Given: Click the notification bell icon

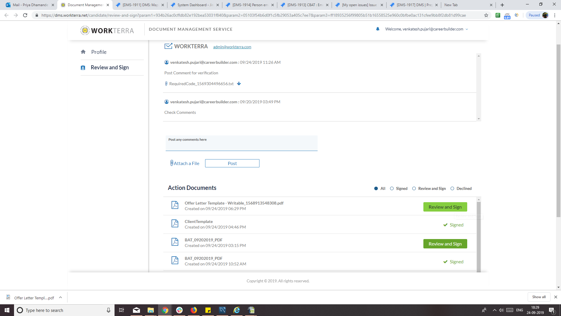Looking at the screenshot, I should click(378, 29).
